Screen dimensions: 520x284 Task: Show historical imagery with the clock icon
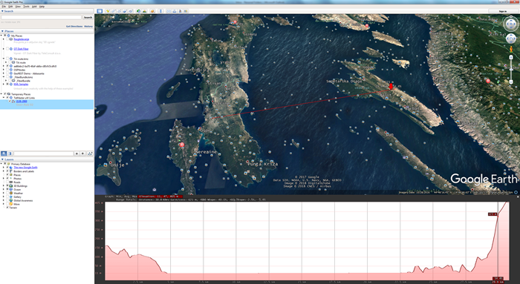[x=139, y=11]
